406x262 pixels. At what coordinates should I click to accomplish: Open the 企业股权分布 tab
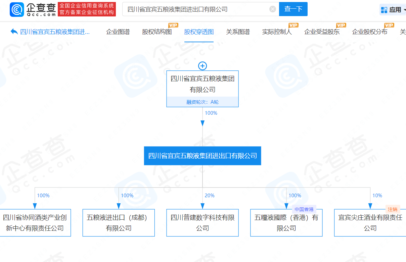[x=369, y=32]
